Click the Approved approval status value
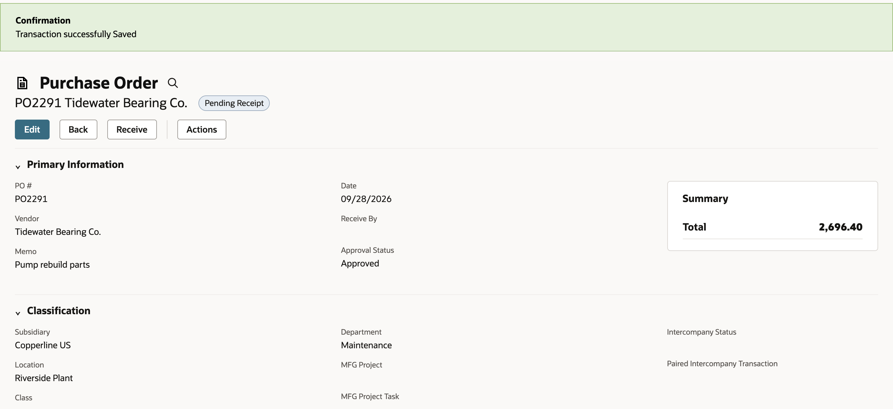 pyautogui.click(x=360, y=264)
